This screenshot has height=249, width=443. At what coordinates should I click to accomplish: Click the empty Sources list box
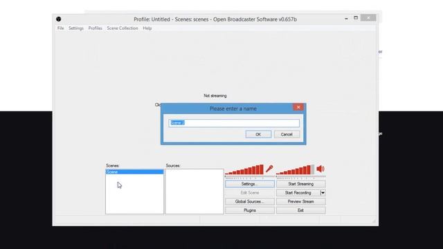[x=195, y=192]
